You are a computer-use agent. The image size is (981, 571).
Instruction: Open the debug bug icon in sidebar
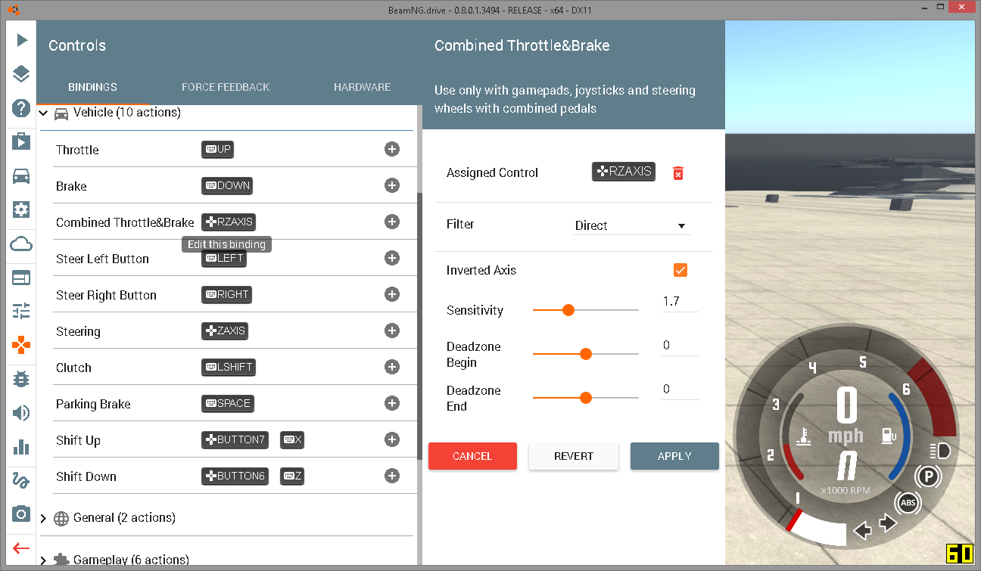point(21,379)
